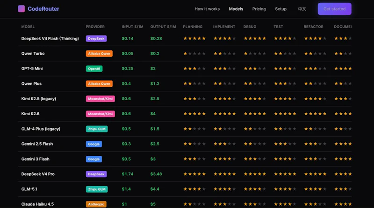Click DeepSeek badge in V4 Pro row
Screen dimensions: 374x208
(x=96, y=174)
